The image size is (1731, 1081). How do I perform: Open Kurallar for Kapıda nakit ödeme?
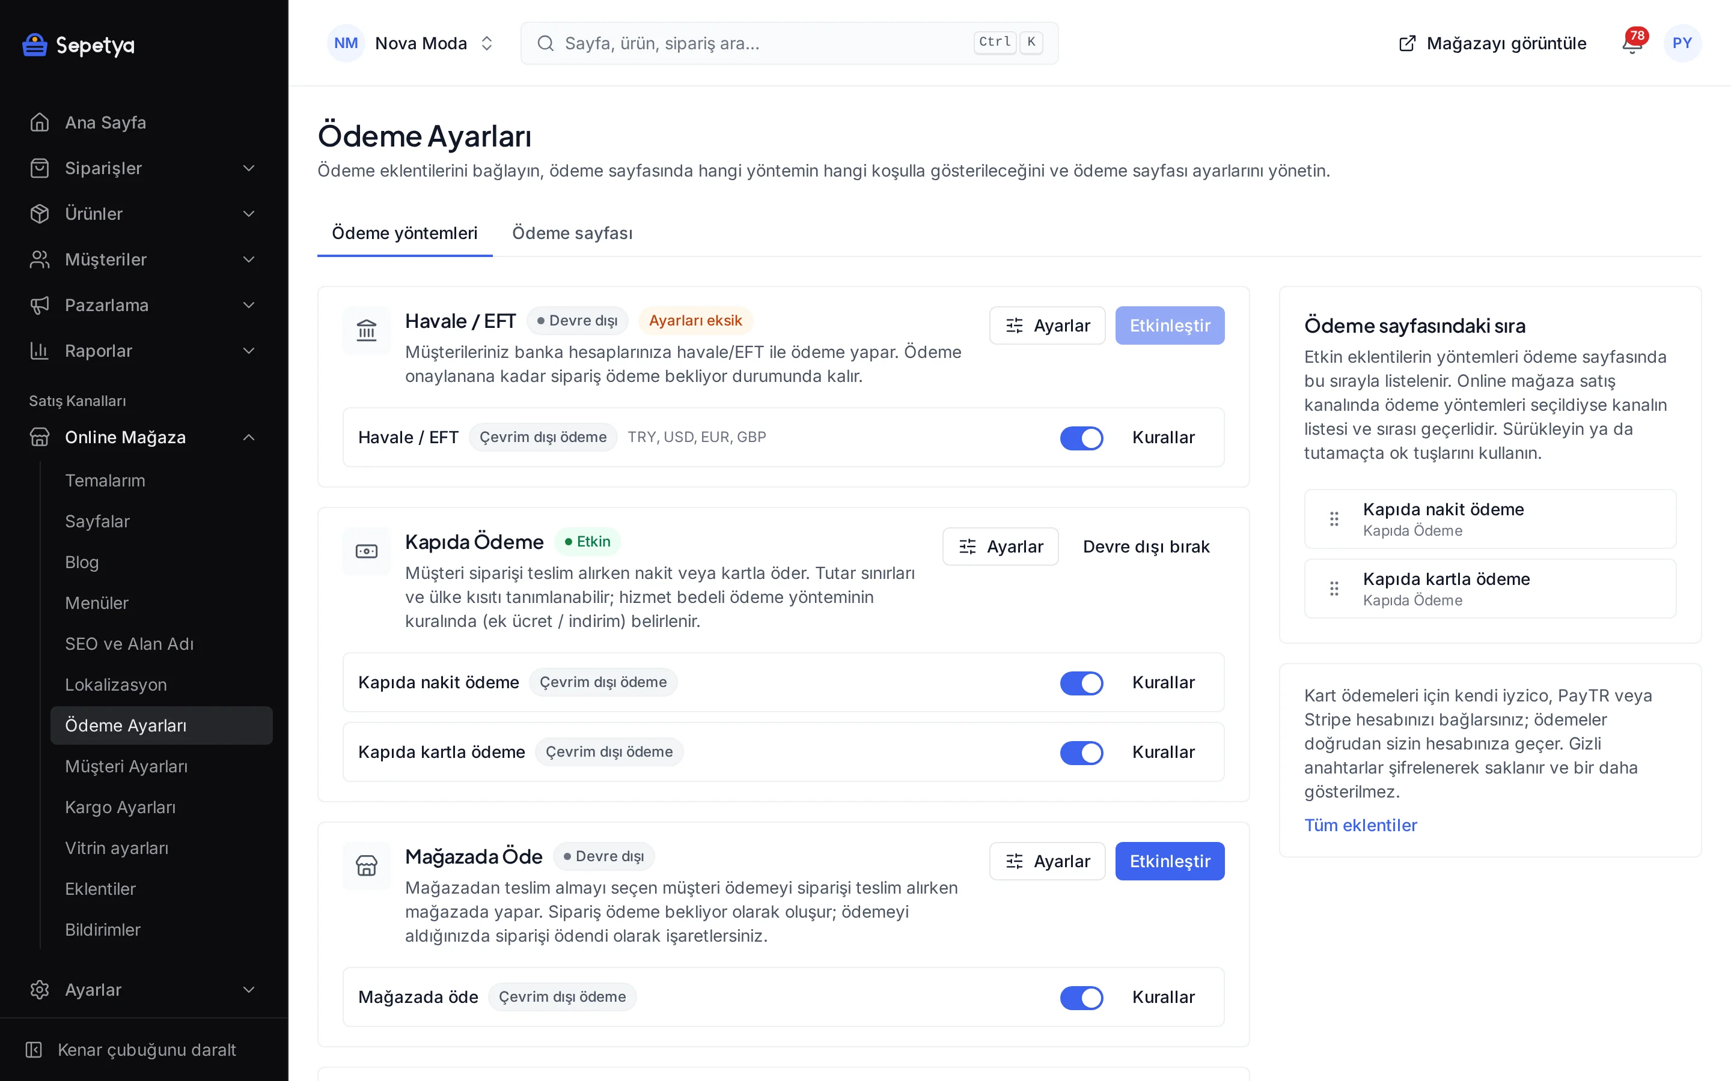(1163, 682)
